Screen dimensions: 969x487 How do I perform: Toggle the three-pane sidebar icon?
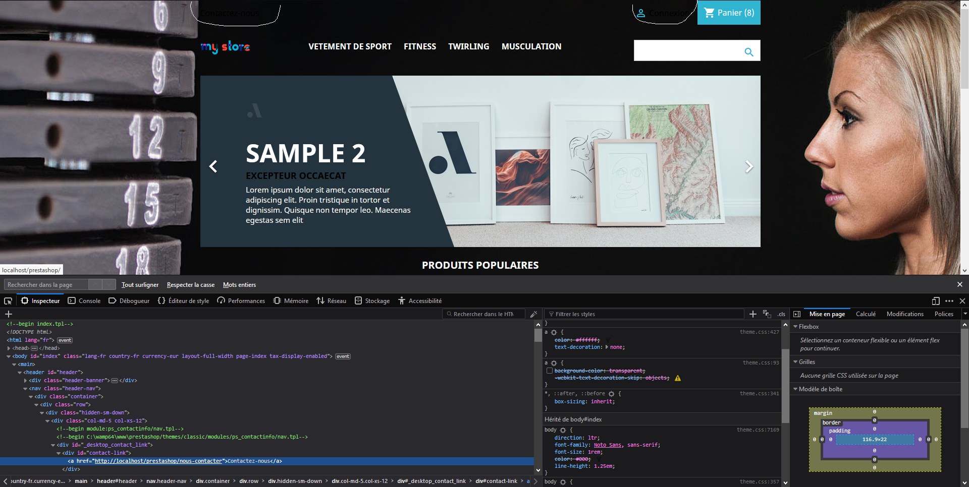click(797, 314)
